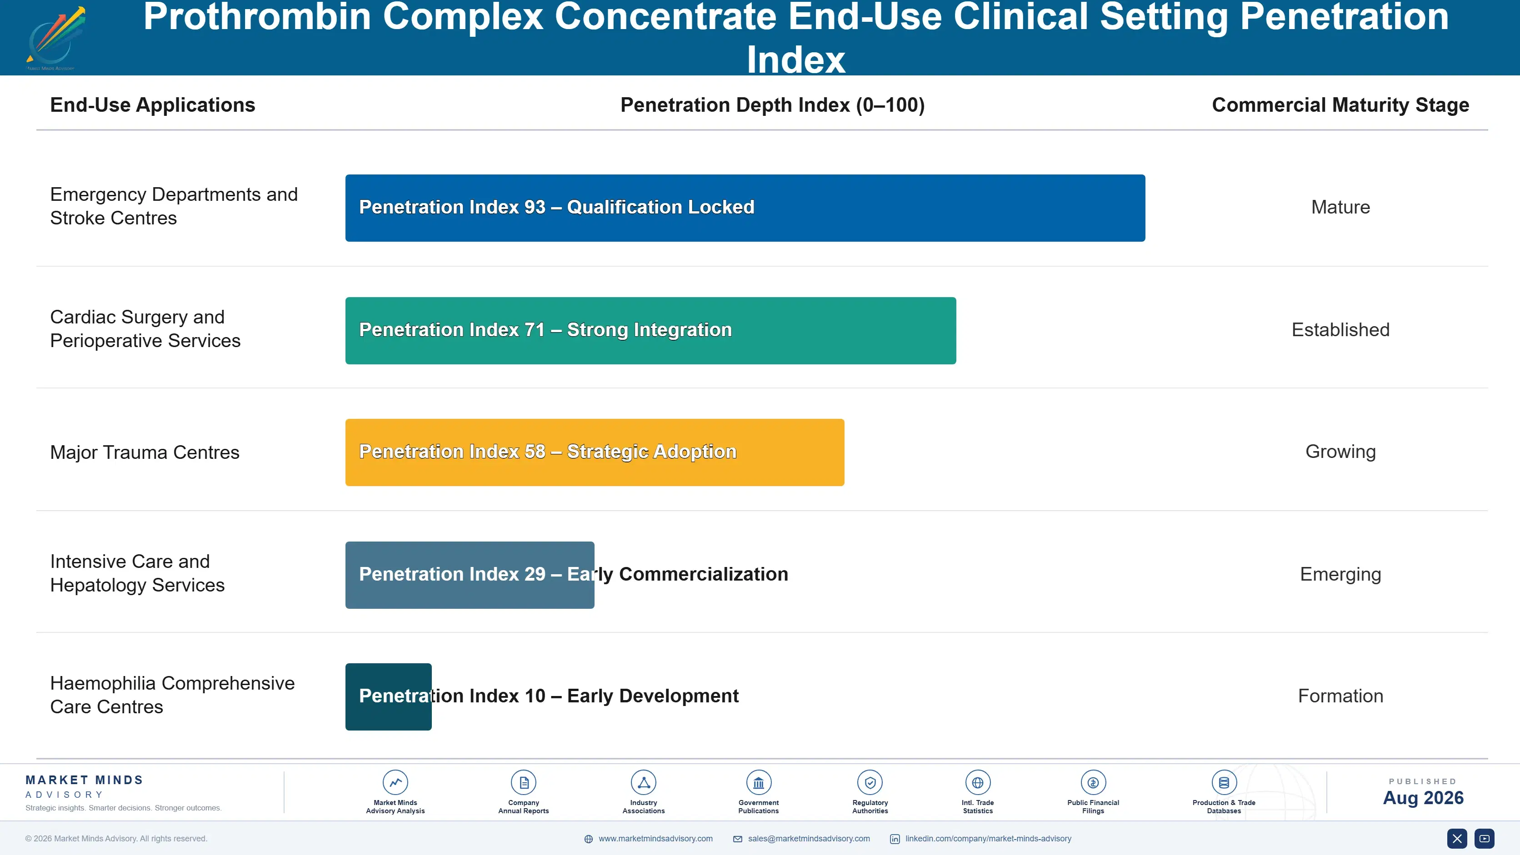Select the Company Annual Reports document icon
This screenshot has width=1520, height=855.
[x=523, y=782]
